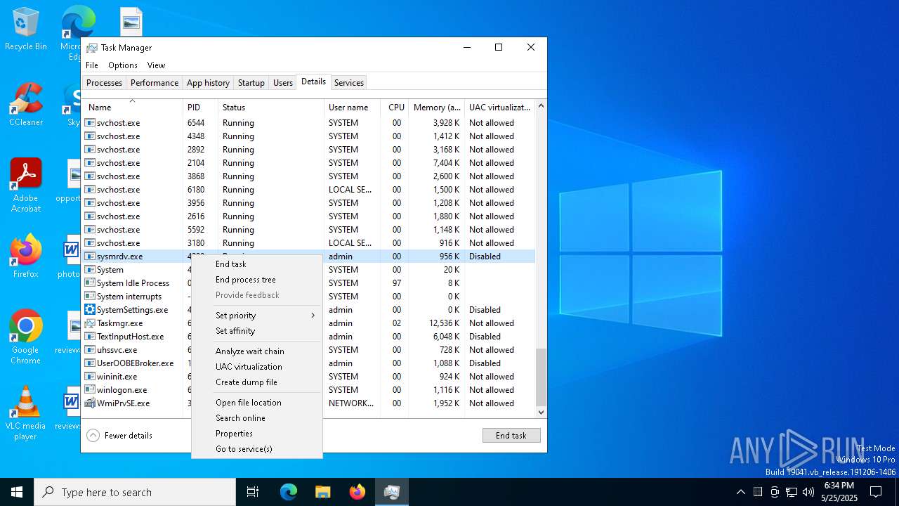
Task: Click the vertical scrollbar thumb
Action: (x=541, y=377)
